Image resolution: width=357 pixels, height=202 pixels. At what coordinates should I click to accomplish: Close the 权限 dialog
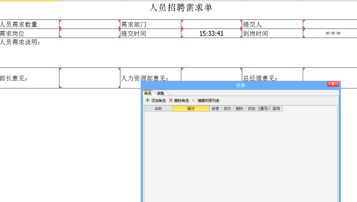pos(333,84)
